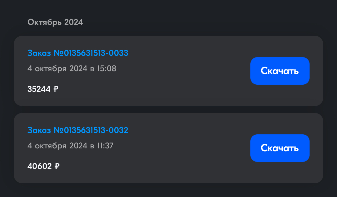Click the year 2024 in the section heading
Image resolution: width=337 pixels, height=197 pixels.
74,22
